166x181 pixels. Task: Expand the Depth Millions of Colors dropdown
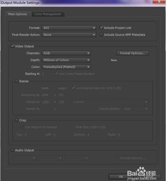coord(66,60)
